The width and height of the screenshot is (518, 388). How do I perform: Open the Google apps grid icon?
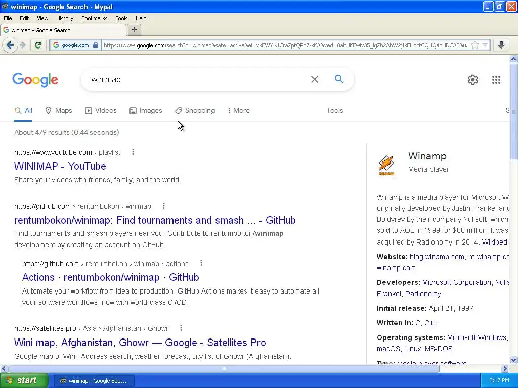[x=496, y=79]
